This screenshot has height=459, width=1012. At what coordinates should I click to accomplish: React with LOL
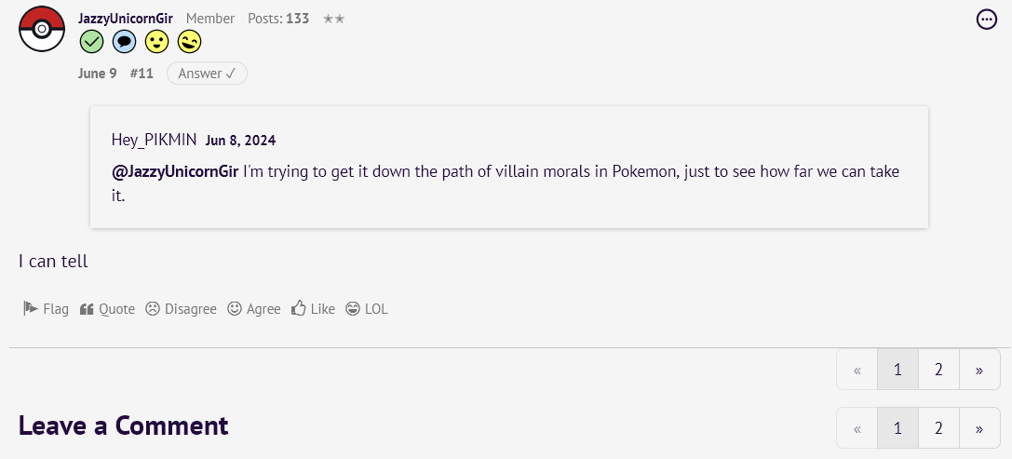point(367,309)
